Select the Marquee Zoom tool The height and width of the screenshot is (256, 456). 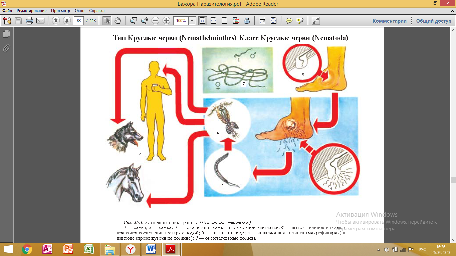tap(133, 21)
